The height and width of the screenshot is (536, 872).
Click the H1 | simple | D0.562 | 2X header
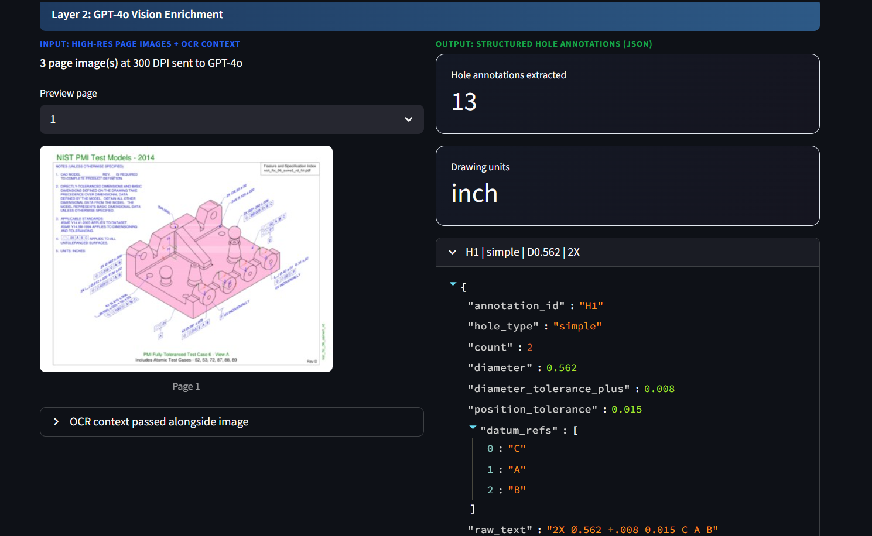point(628,252)
